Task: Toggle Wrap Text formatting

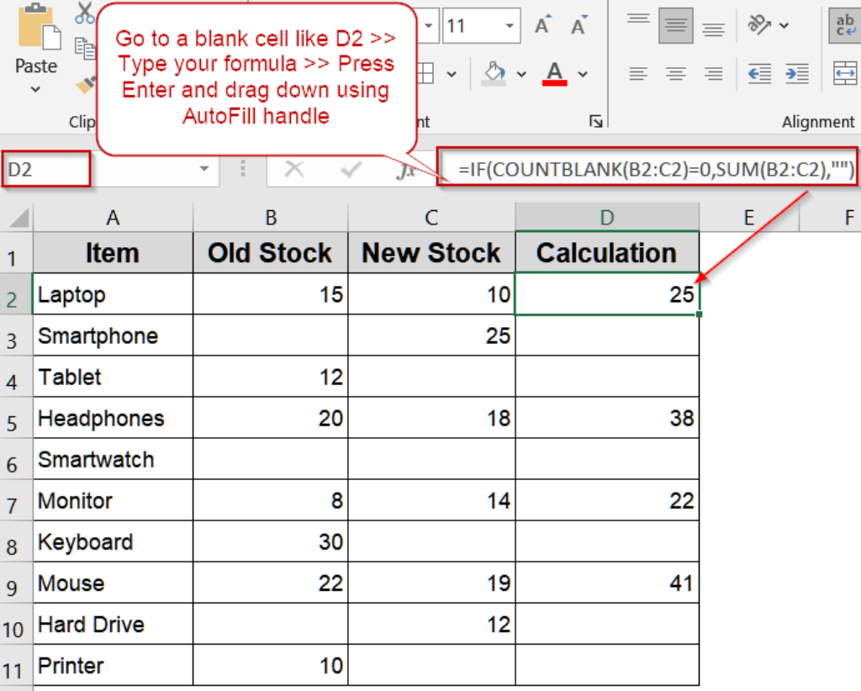Action: click(845, 27)
